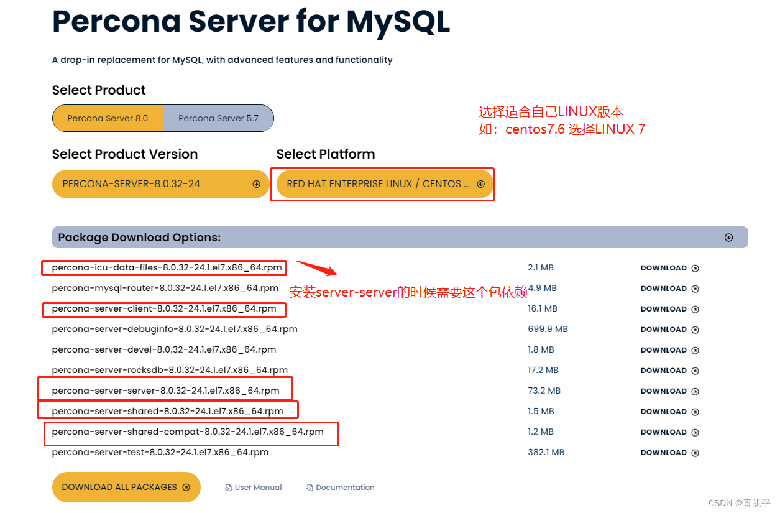Image resolution: width=780 pixels, height=513 pixels.
Task: Click the Documentation page icon
Action: tap(310, 488)
